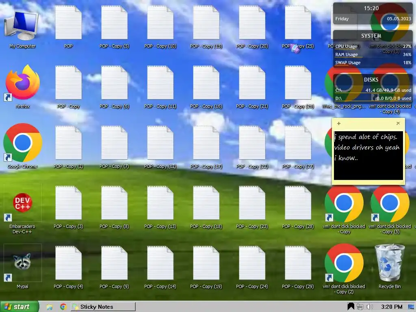Select the Wwe_the_rock_png file icon
The height and width of the screenshot is (312, 416).
(x=344, y=106)
